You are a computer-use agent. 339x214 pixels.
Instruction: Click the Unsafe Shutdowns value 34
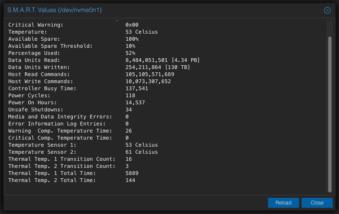pos(129,110)
